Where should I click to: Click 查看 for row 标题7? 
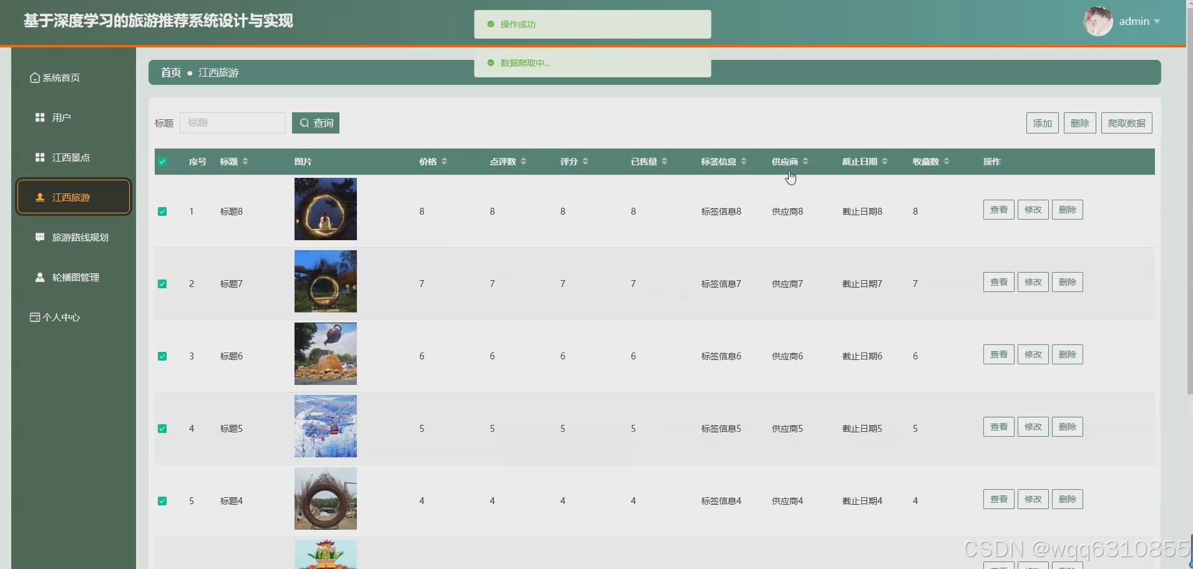tap(999, 282)
